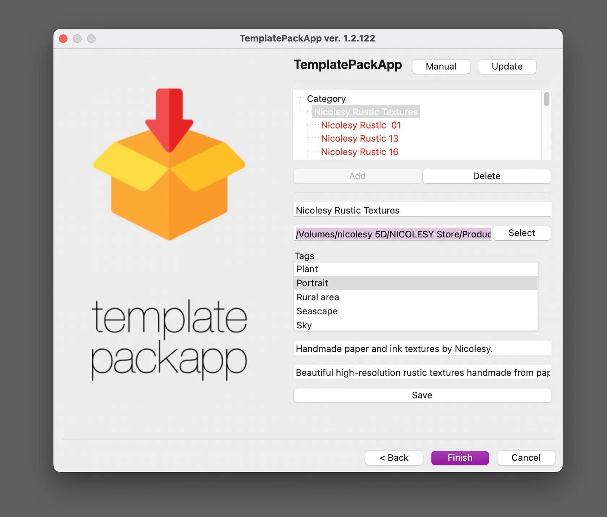Choose Nicolesy Rustic 13 entry
The image size is (607, 517).
pos(360,138)
